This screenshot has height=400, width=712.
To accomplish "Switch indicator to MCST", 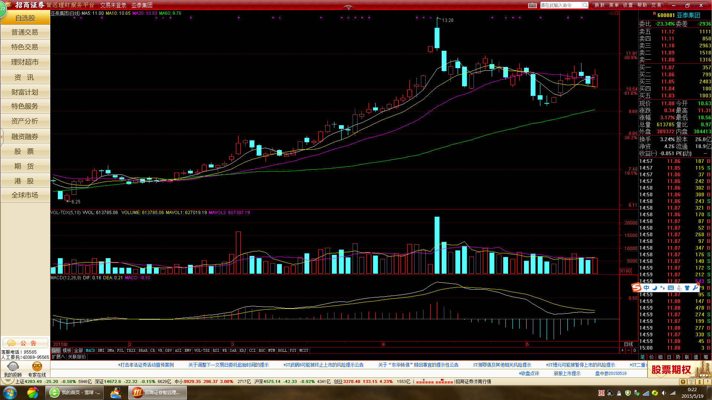I will tap(304, 350).
